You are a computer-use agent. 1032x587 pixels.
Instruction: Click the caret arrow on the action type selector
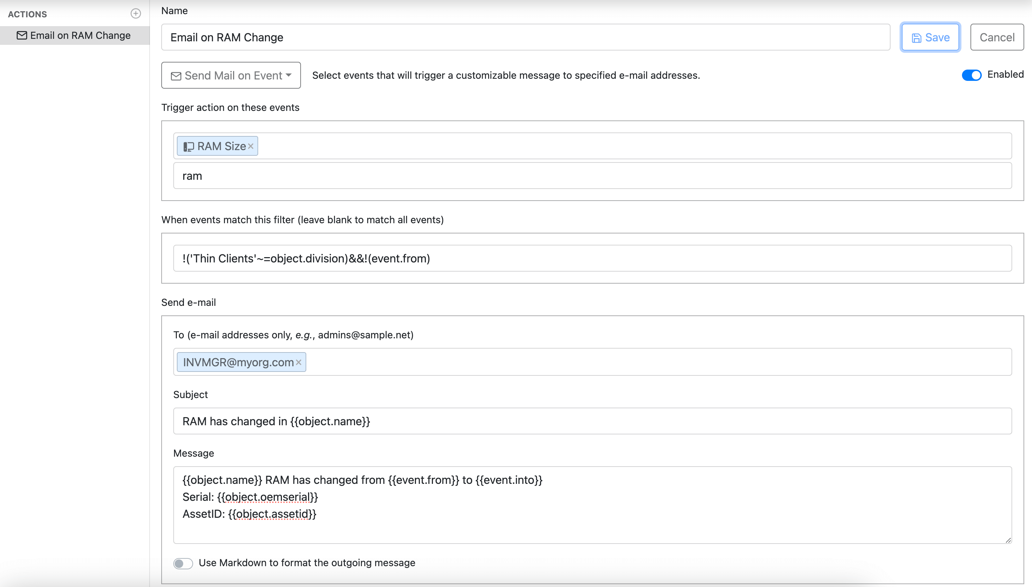click(288, 75)
